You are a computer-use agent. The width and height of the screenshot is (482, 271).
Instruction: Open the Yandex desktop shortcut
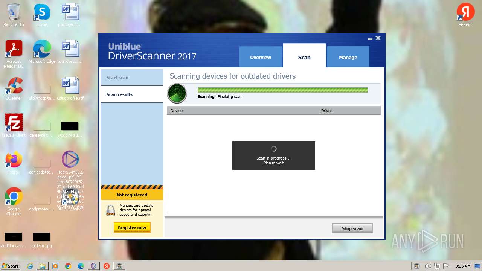pyautogui.click(x=465, y=15)
